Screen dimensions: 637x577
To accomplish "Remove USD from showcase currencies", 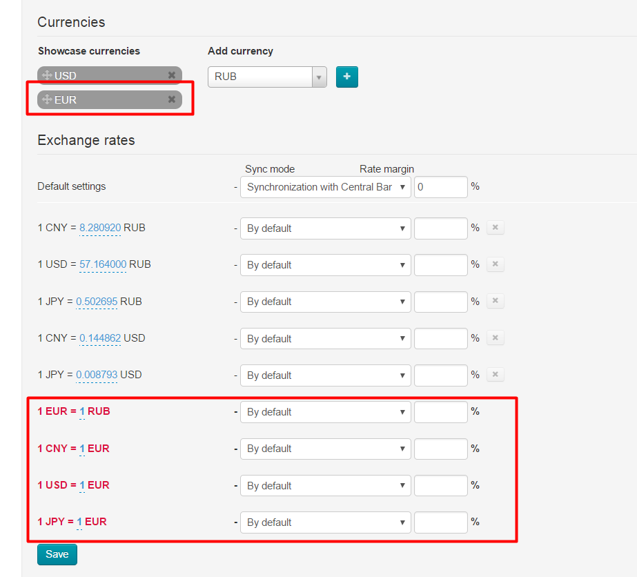I will tap(172, 75).
